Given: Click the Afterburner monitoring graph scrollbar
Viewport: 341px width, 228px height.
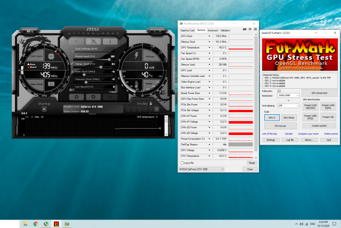Looking at the screenshot, I should 166,126.
